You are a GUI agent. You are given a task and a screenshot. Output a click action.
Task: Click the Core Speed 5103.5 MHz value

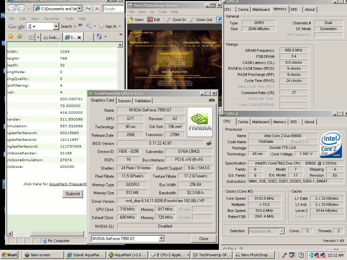[x=264, y=198]
